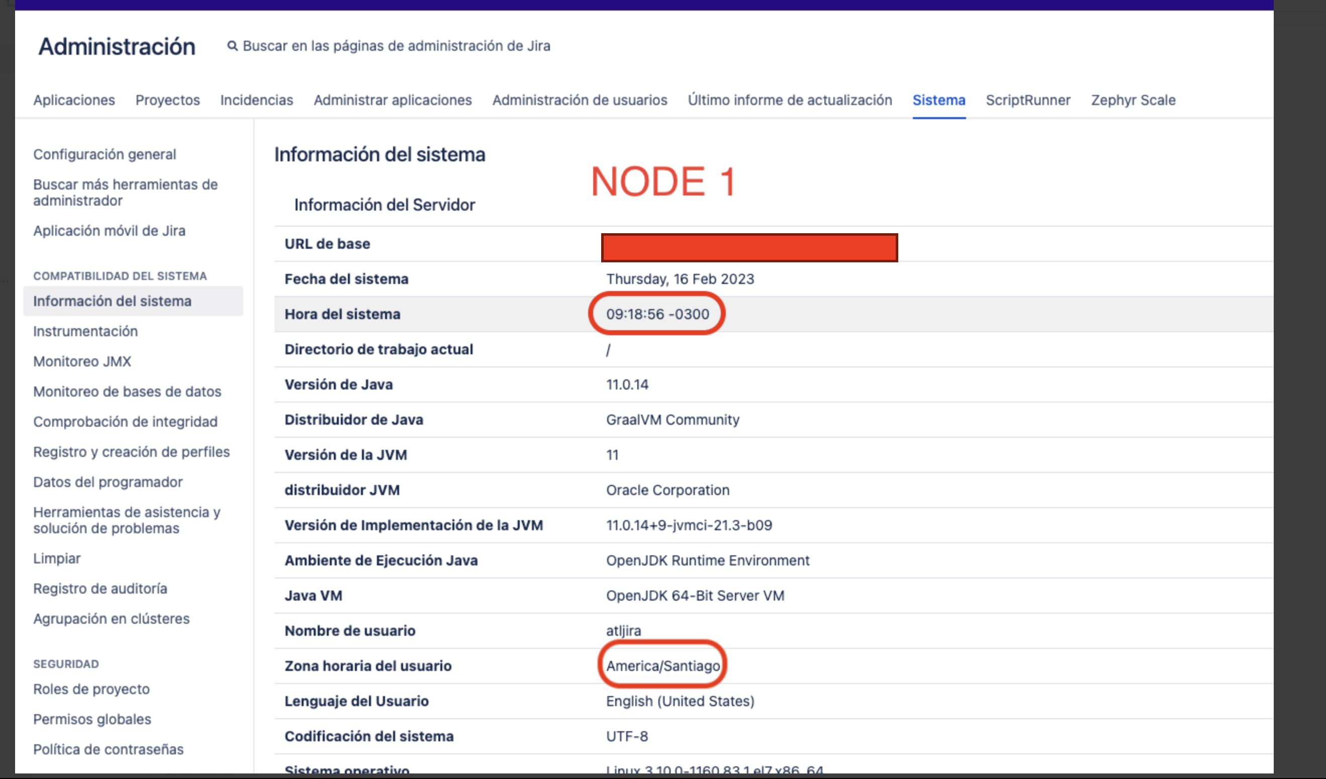Open Comprobación de integridad link
The width and height of the screenshot is (1326, 779).
pos(125,421)
